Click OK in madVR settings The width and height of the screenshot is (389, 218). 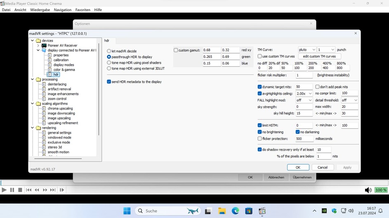click(298, 167)
